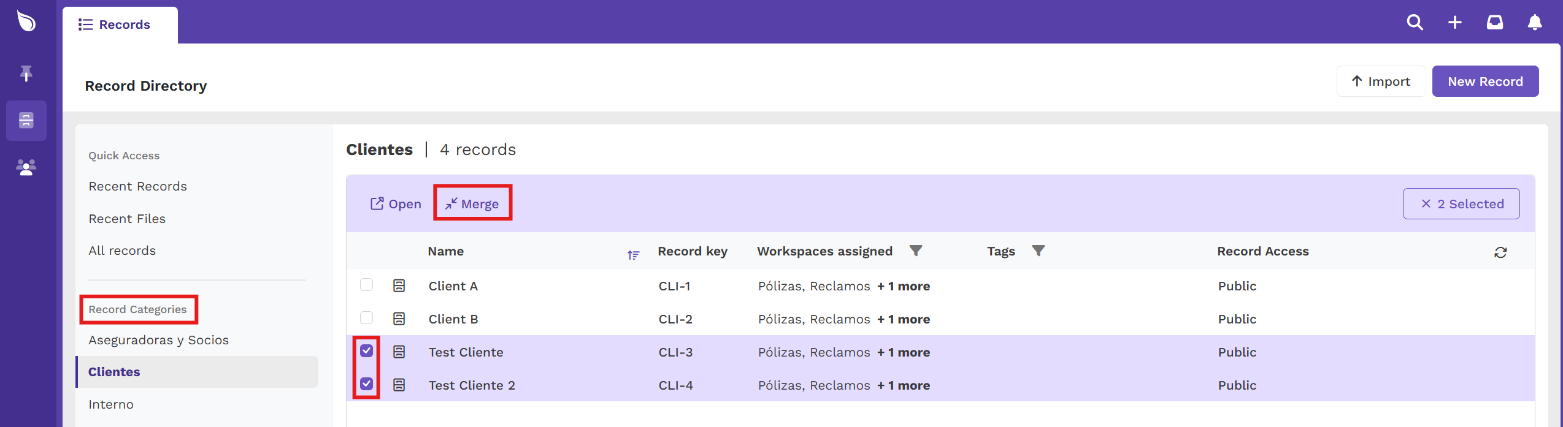Open notifications bell icon
The width and height of the screenshot is (1563, 427).
1535,23
